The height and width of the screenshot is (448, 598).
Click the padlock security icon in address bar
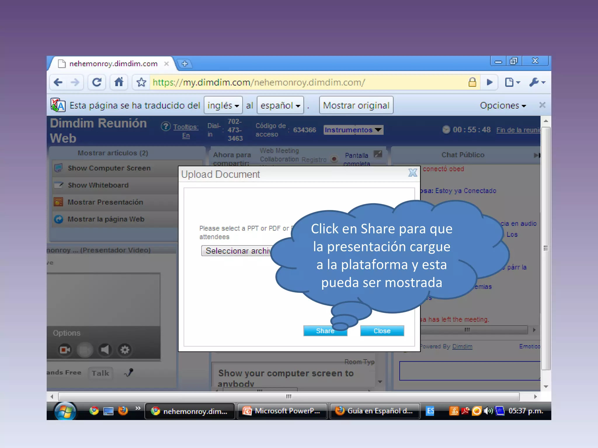point(472,83)
